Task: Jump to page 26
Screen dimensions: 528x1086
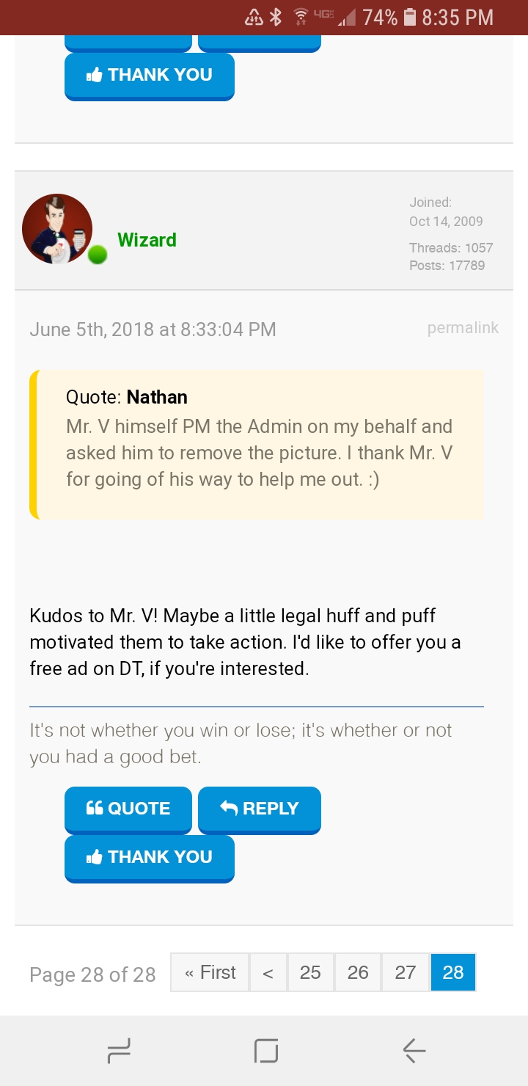Action: point(358,972)
